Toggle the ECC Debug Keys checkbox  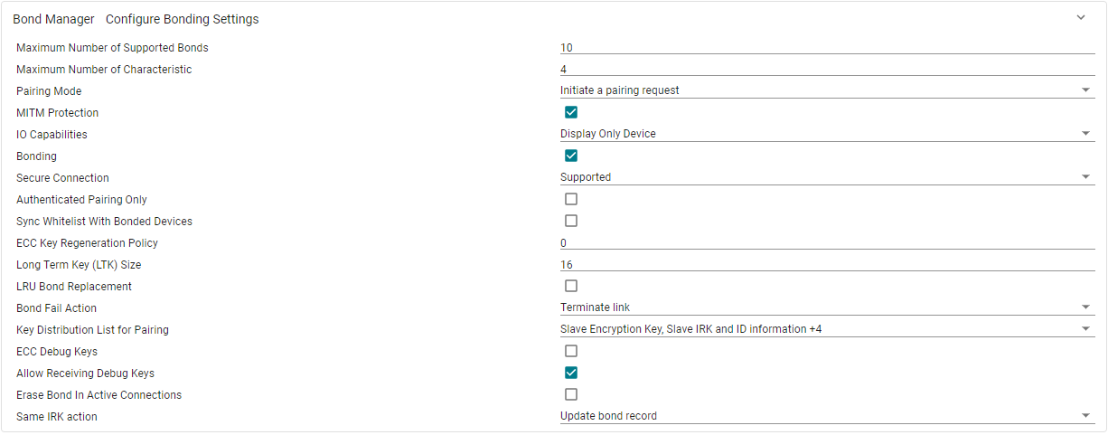(x=571, y=352)
